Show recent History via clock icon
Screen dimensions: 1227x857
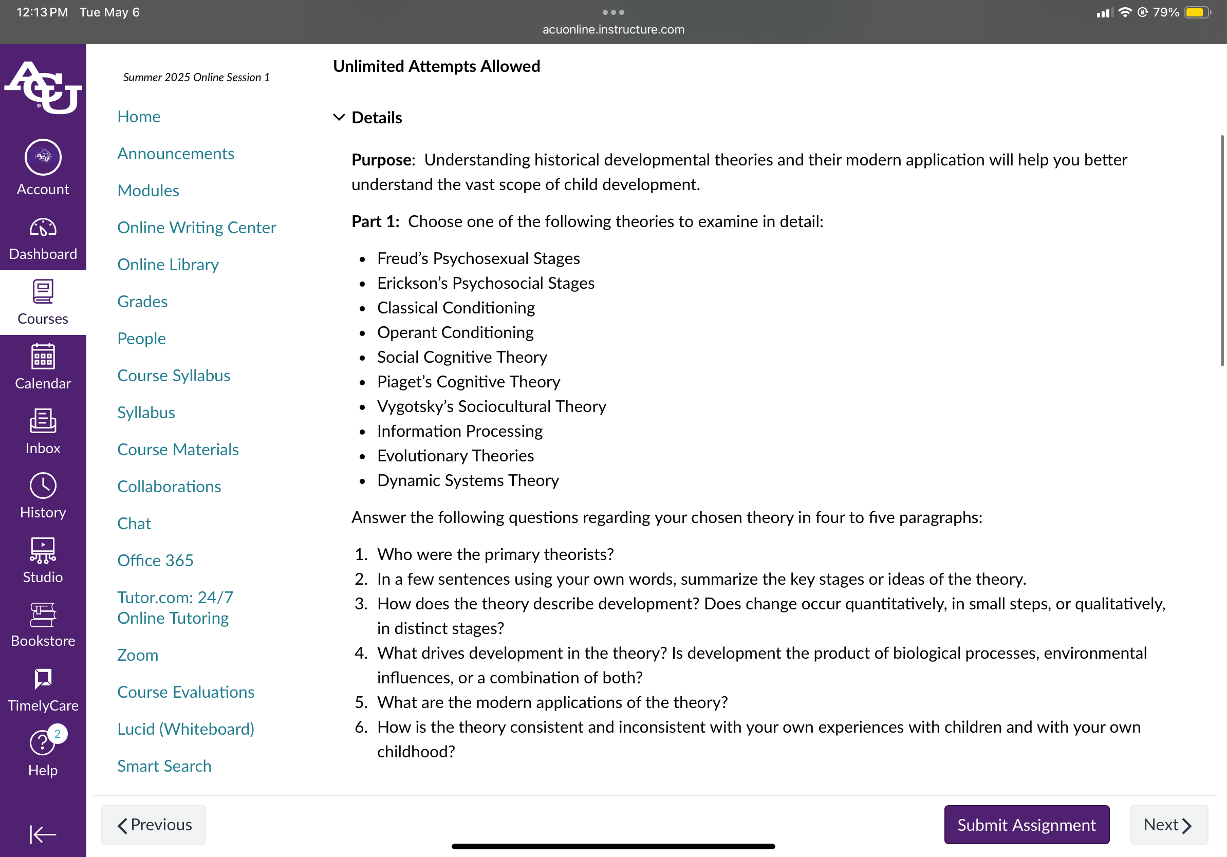pyautogui.click(x=43, y=486)
